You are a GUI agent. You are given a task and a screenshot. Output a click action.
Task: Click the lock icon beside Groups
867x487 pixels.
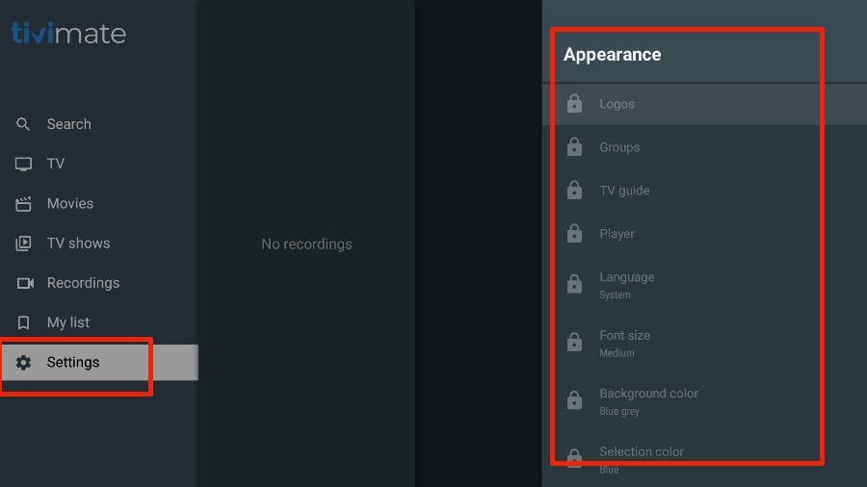(574, 147)
